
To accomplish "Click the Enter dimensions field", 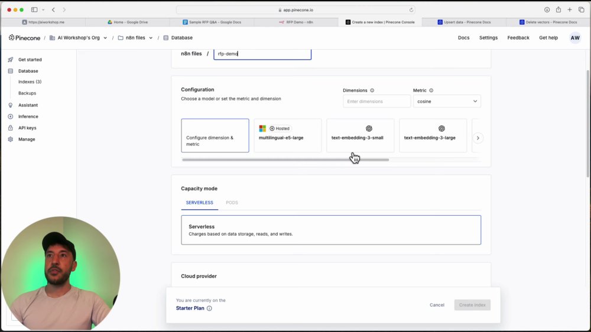I will pyautogui.click(x=376, y=102).
